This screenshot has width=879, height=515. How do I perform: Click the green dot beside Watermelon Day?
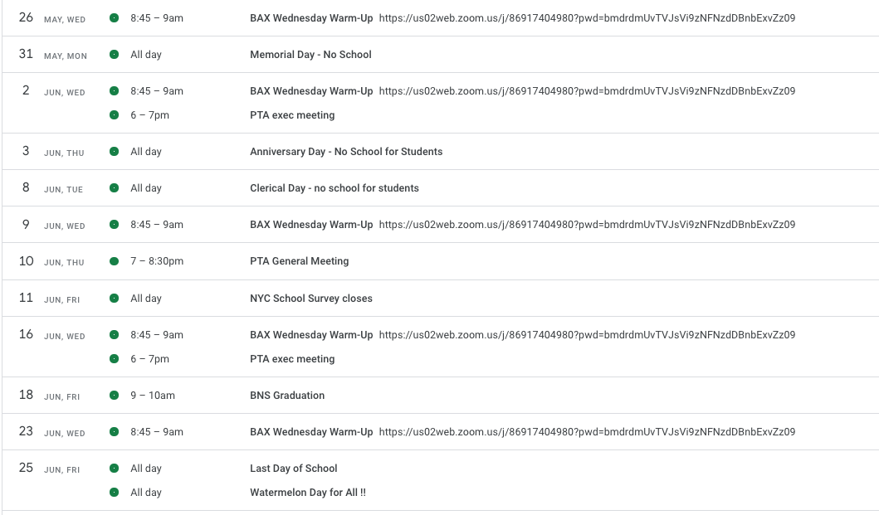(114, 493)
